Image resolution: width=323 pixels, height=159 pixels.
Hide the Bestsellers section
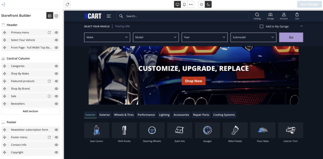point(56,104)
